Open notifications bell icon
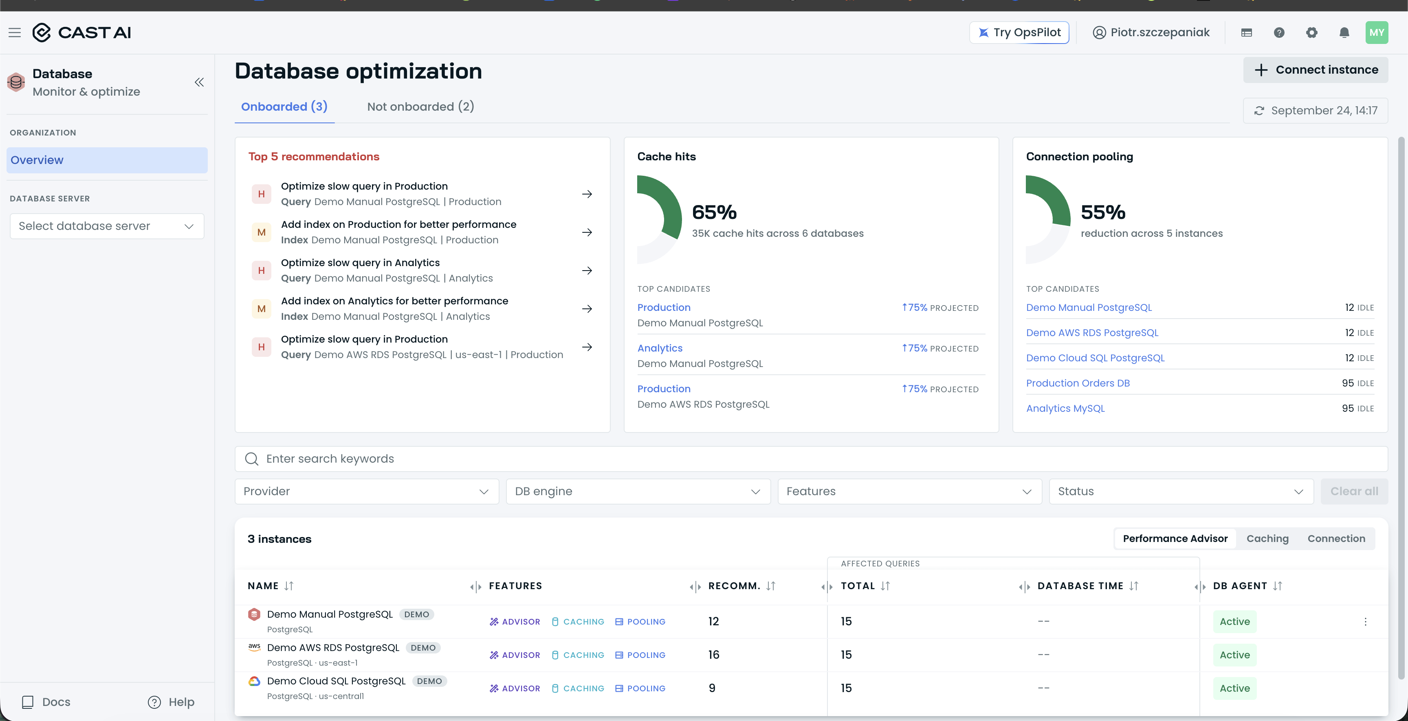 coord(1344,33)
